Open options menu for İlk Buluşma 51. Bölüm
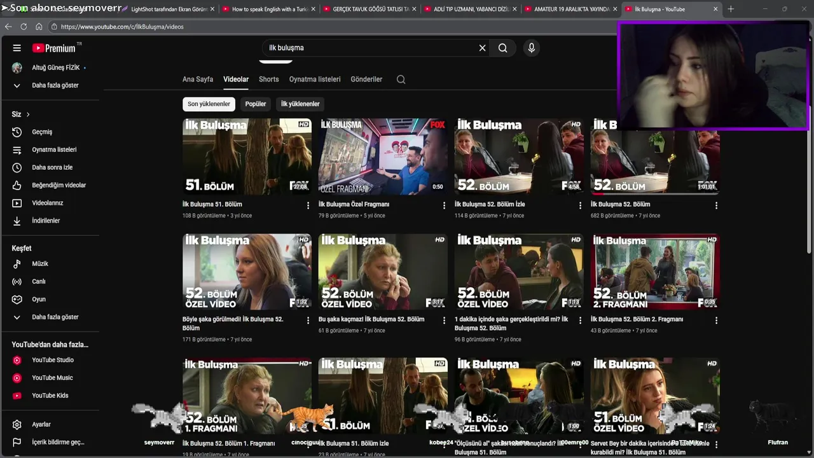814x458 pixels. point(308,205)
